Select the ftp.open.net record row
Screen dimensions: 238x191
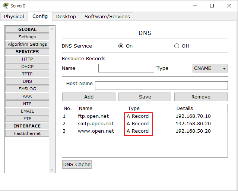tap(145, 116)
